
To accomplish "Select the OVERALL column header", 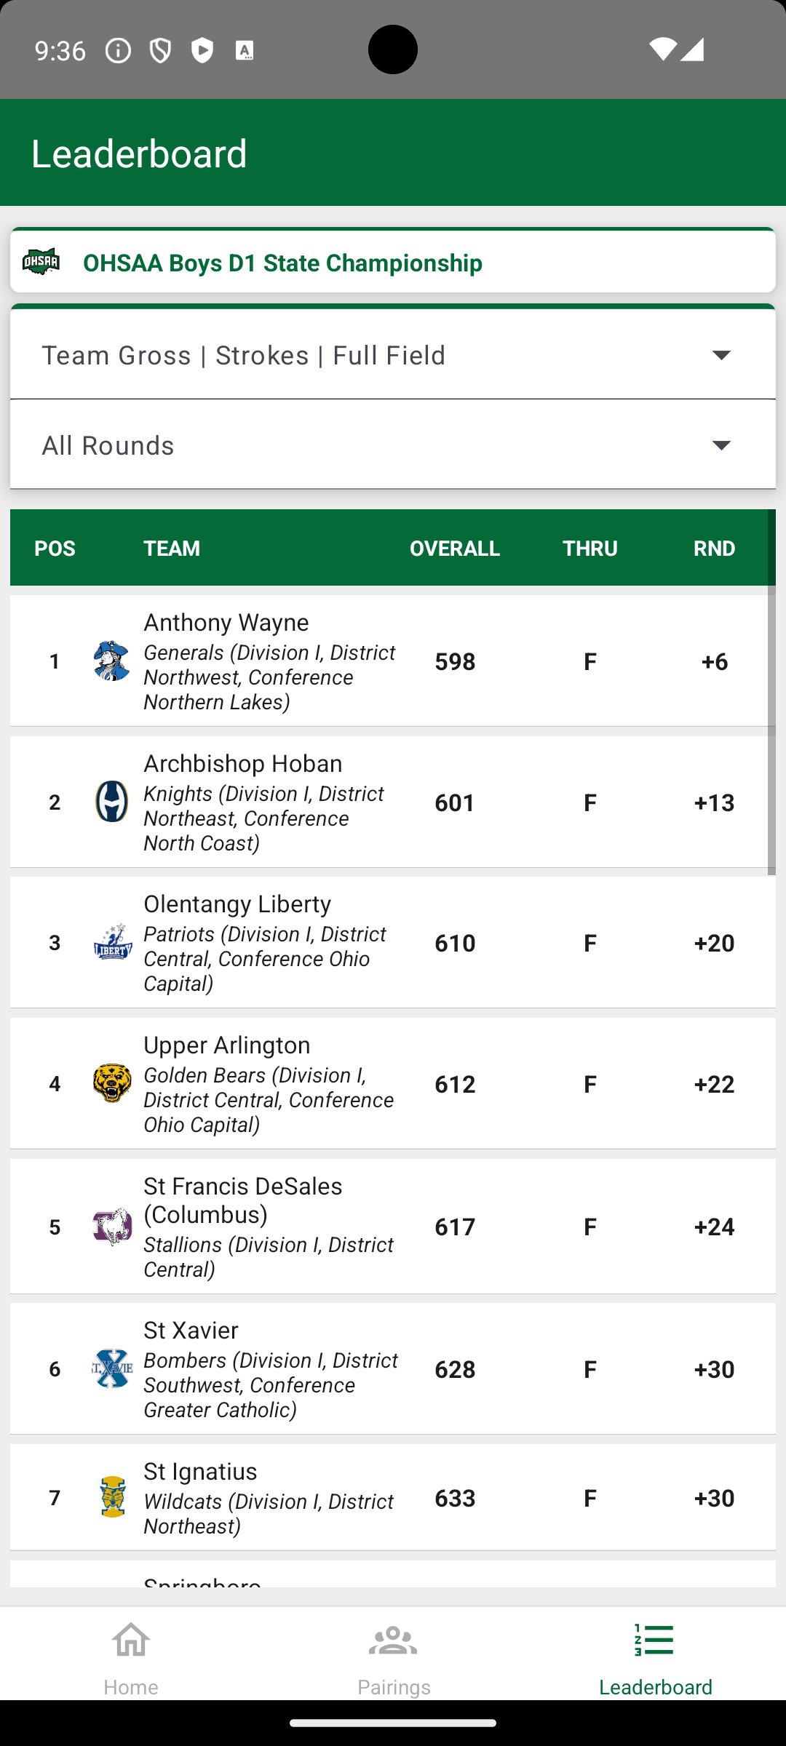I will pos(455,549).
